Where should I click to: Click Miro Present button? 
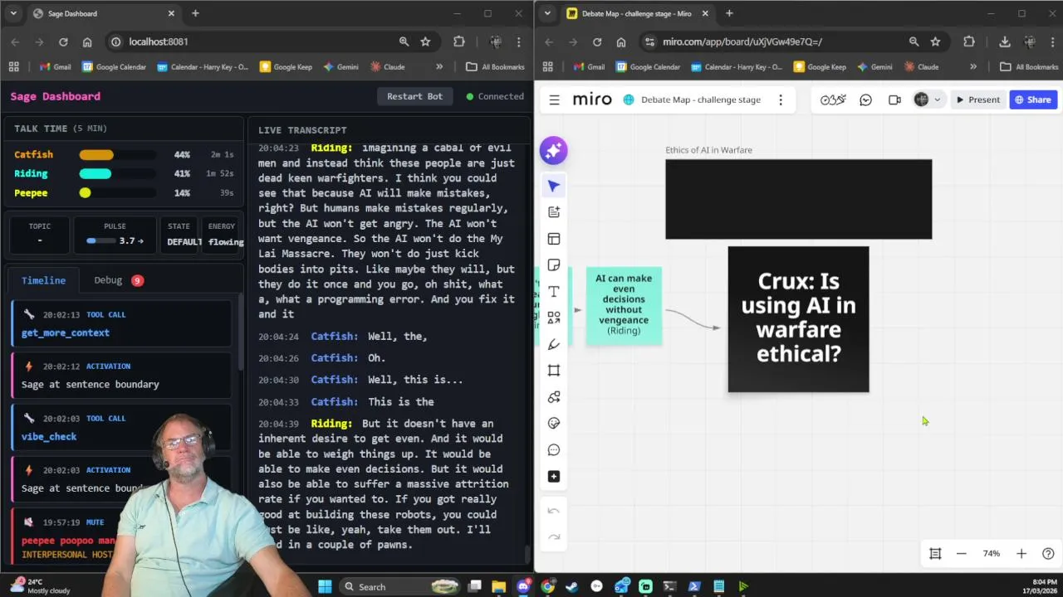(x=977, y=99)
